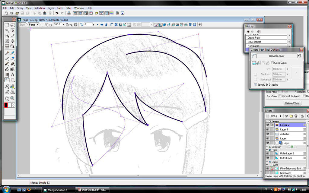Viewport: 309px width, 193px height.
Task: Click the Detailed View button
Action: click(x=292, y=103)
